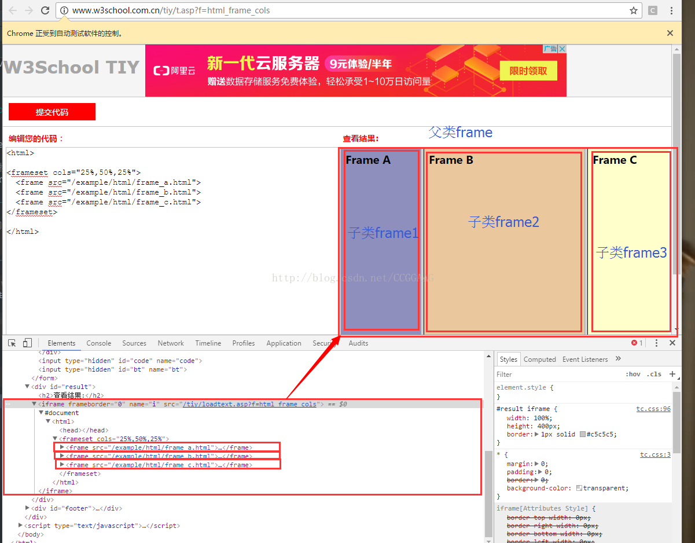The width and height of the screenshot is (695, 543).
Task: Collapse the div id="result" node
Action: coord(27,387)
